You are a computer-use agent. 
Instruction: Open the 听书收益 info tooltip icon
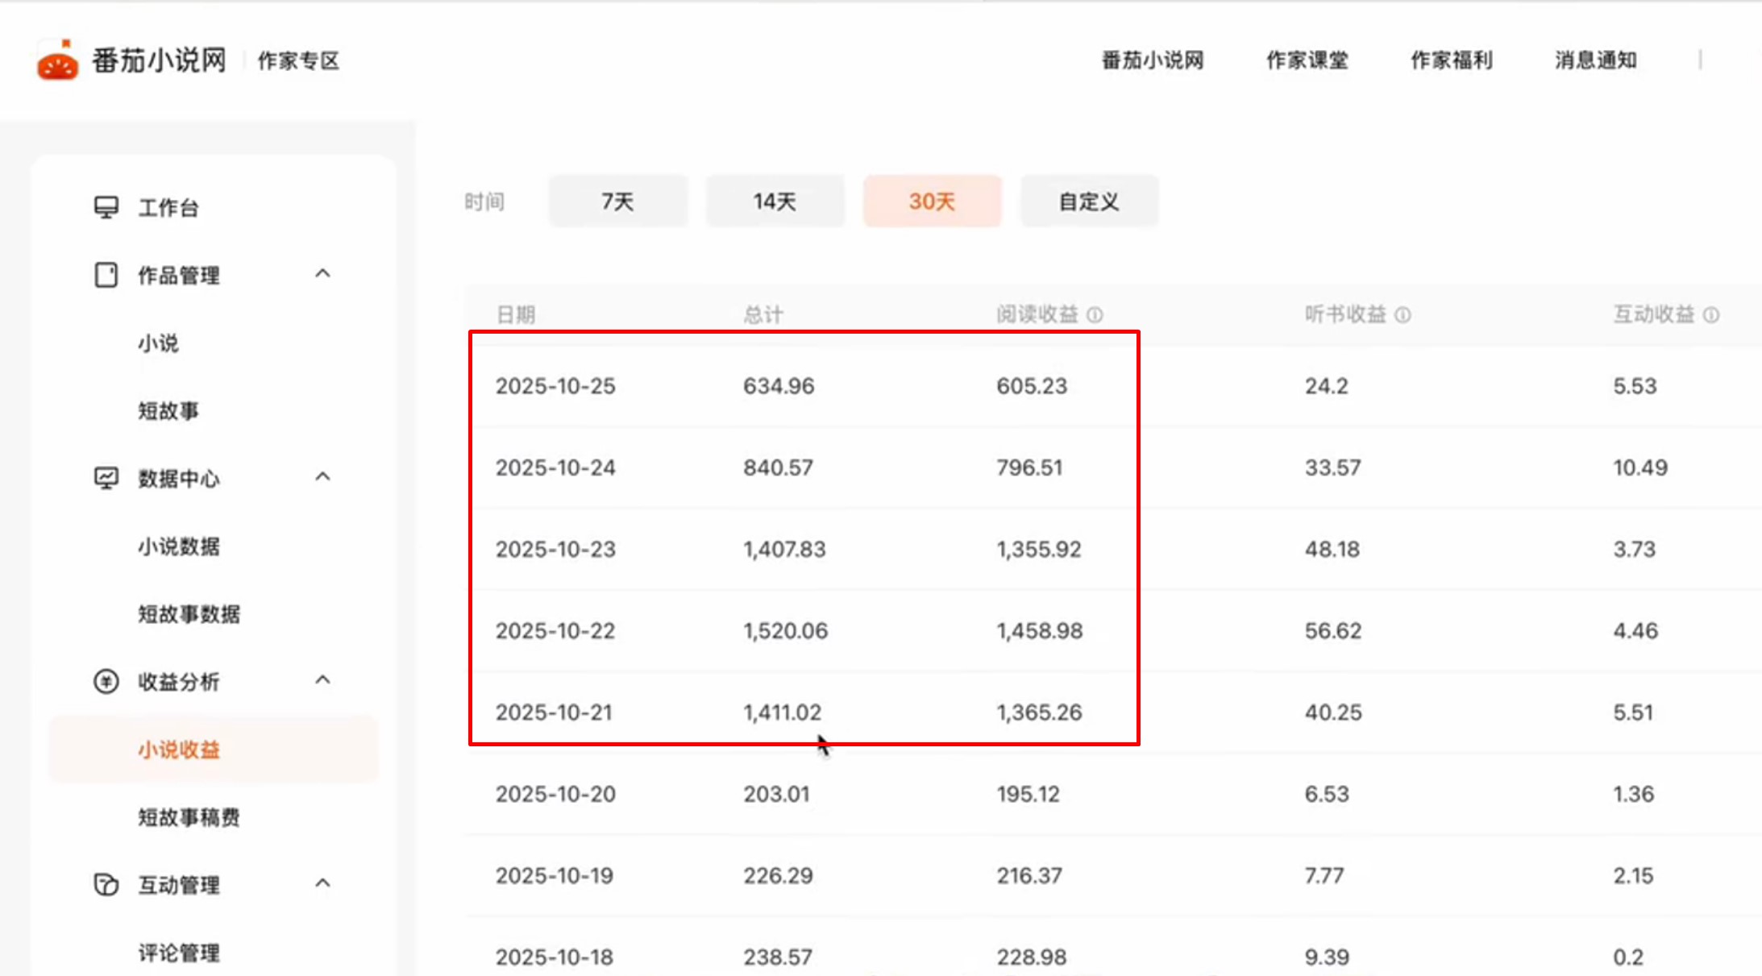(x=1403, y=314)
